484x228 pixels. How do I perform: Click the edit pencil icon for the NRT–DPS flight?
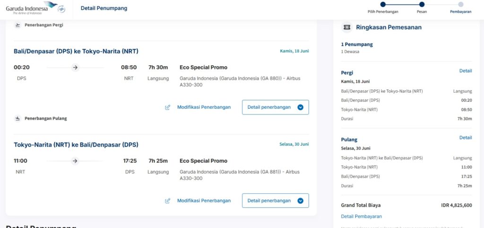pos(168,201)
